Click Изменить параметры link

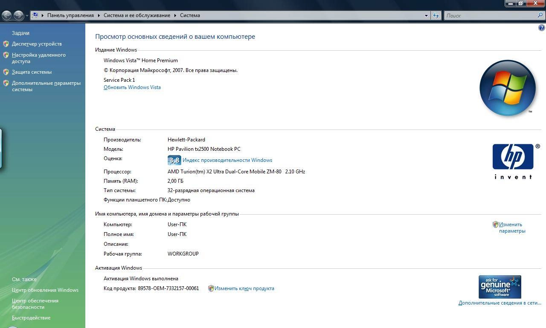point(512,227)
